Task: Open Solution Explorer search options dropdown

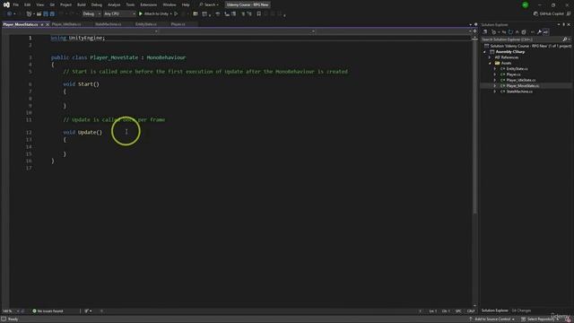Action: tap(570, 39)
